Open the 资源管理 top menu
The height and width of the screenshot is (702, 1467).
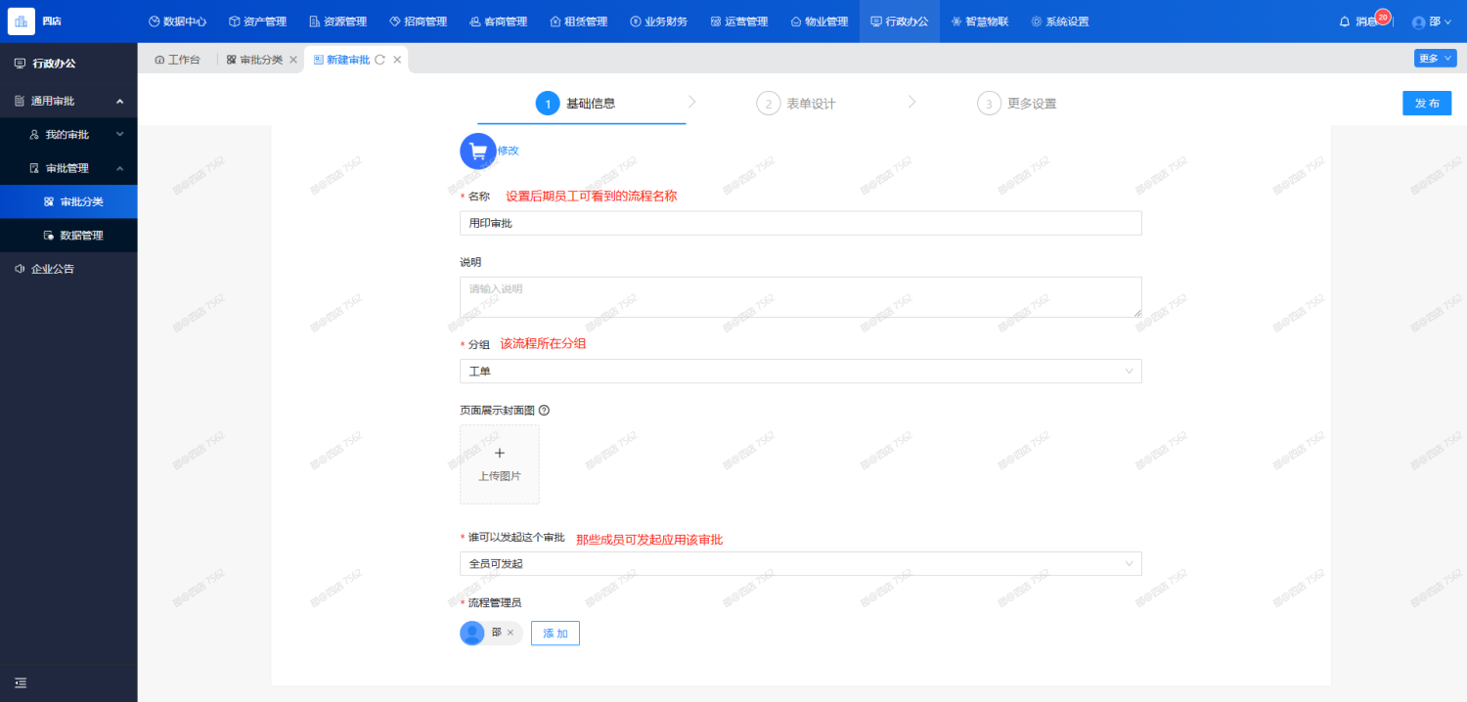pyautogui.click(x=338, y=22)
